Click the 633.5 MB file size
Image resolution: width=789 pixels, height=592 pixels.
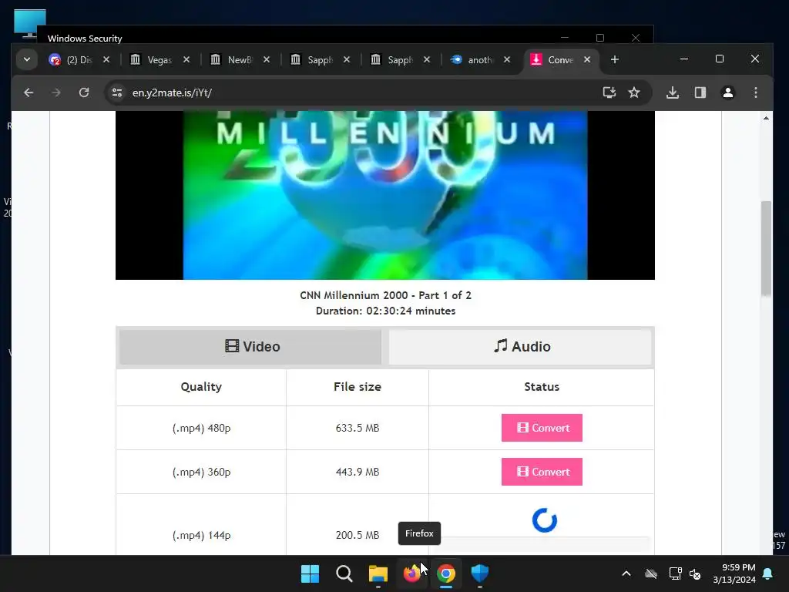coord(358,428)
